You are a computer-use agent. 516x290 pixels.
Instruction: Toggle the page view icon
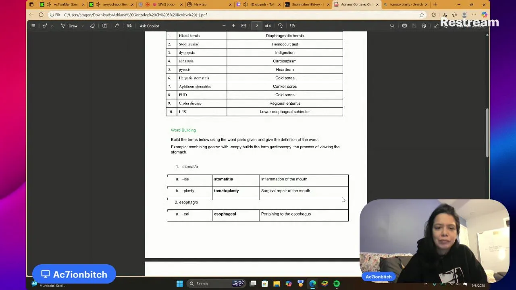point(292,26)
